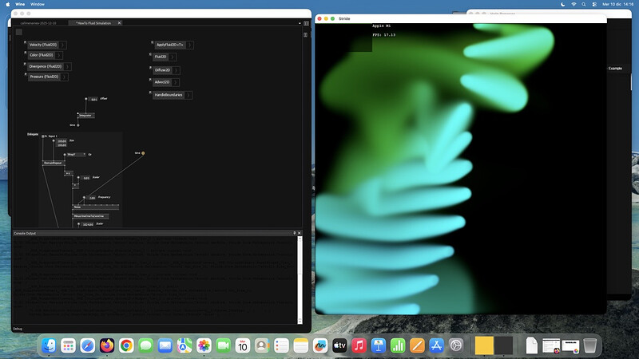The image size is (639, 359).
Task: Open the Music app in Dock
Action: click(359, 345)
